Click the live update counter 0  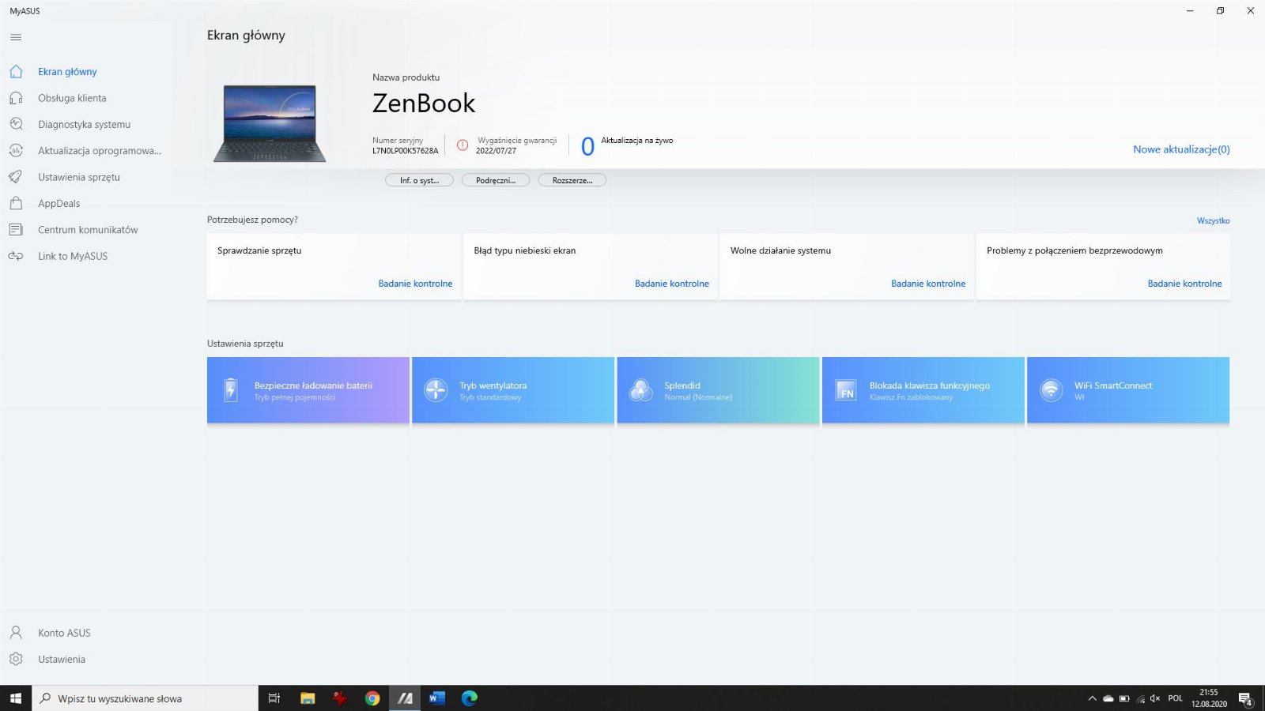pos(587,147)
